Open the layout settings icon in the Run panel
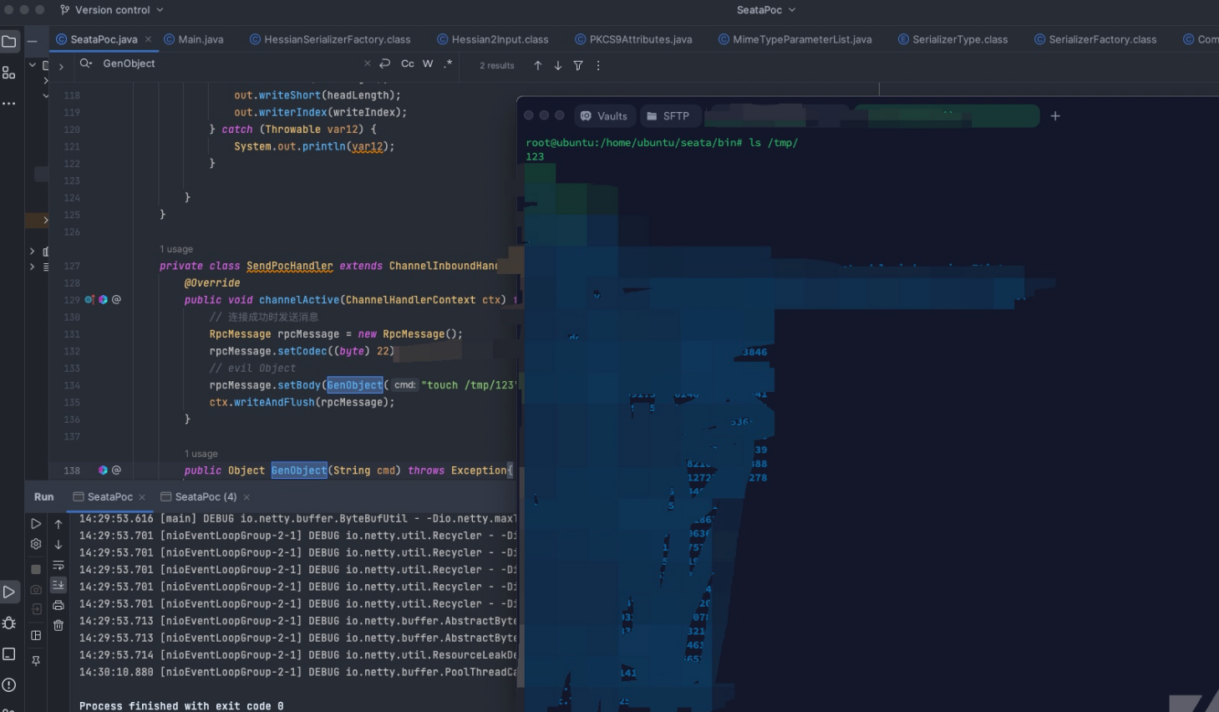Screen dimensions: 1219x712 click(x=36, y=635)
